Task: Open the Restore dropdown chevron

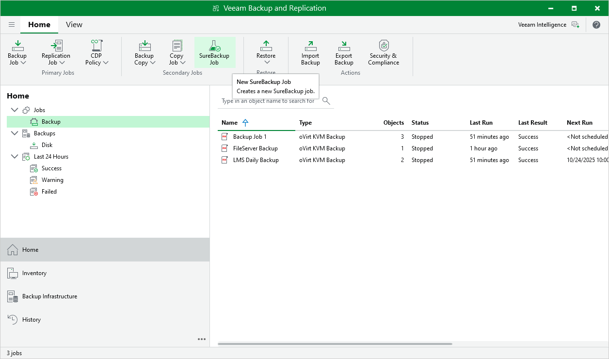Action: coord(266,63)
